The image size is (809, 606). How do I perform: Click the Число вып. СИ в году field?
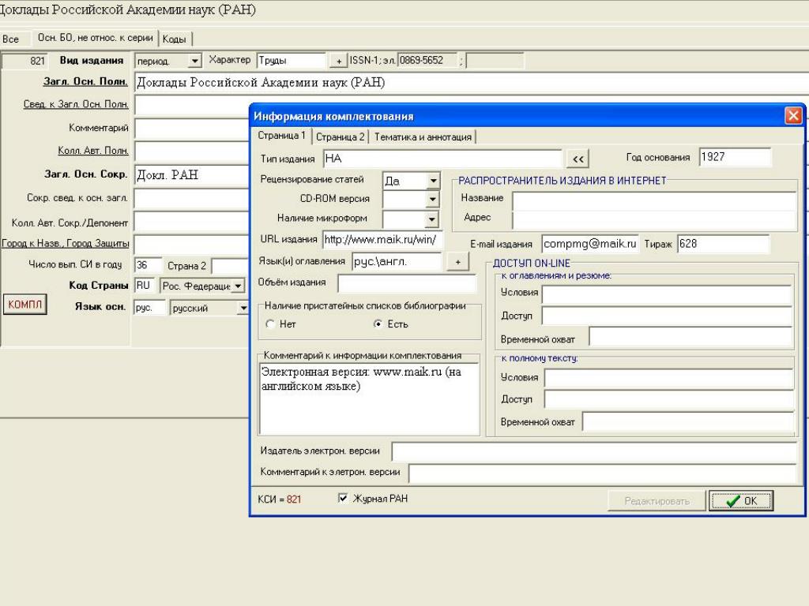148,265
